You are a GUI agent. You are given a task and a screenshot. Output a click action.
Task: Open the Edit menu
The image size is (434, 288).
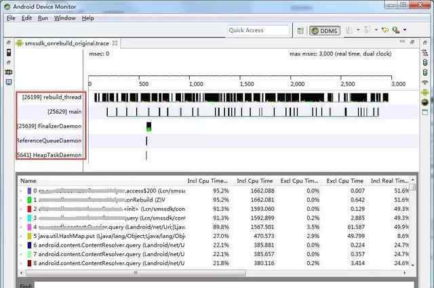click(x=26, y=18)
